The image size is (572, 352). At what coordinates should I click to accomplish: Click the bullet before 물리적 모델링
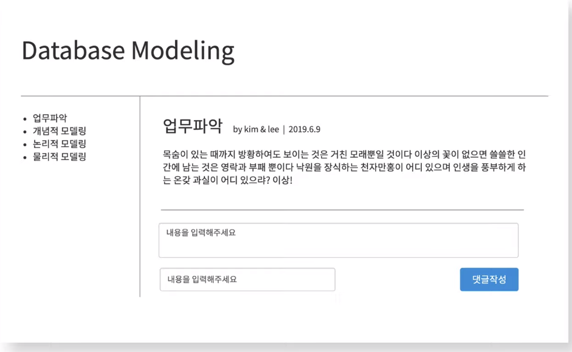pos(25,158)
